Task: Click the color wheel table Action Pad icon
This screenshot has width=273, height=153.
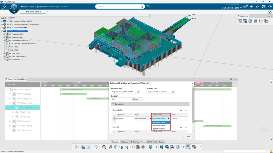Action: (x=266, y=21)
